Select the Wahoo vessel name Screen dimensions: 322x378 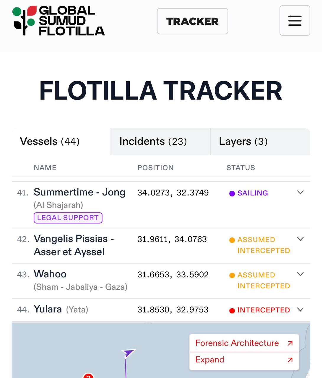point(50,274)
